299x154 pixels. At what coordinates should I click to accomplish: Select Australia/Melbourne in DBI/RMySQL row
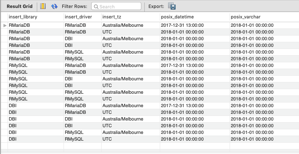point(130,132)
